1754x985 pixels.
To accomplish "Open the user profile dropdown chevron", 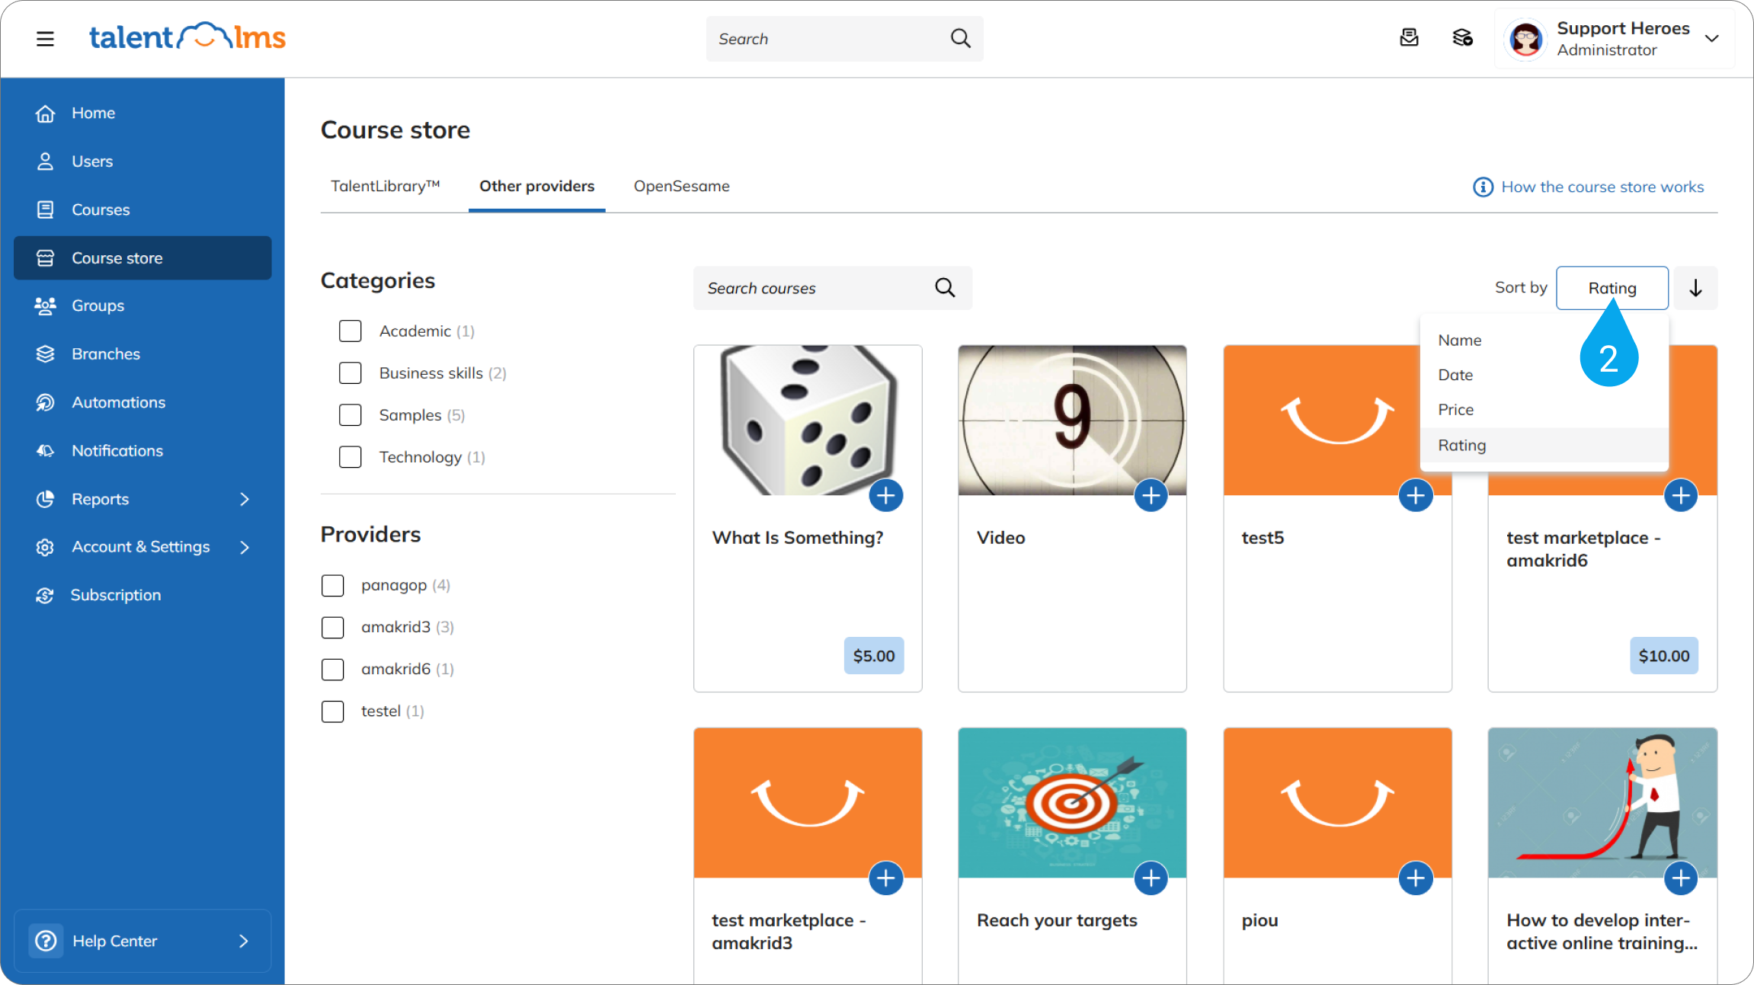I will [x=1711, y=38].
